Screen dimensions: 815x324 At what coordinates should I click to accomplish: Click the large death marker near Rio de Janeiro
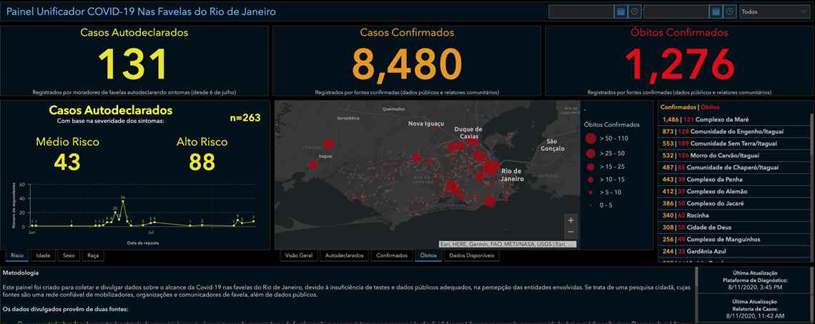tap(490, 167)
